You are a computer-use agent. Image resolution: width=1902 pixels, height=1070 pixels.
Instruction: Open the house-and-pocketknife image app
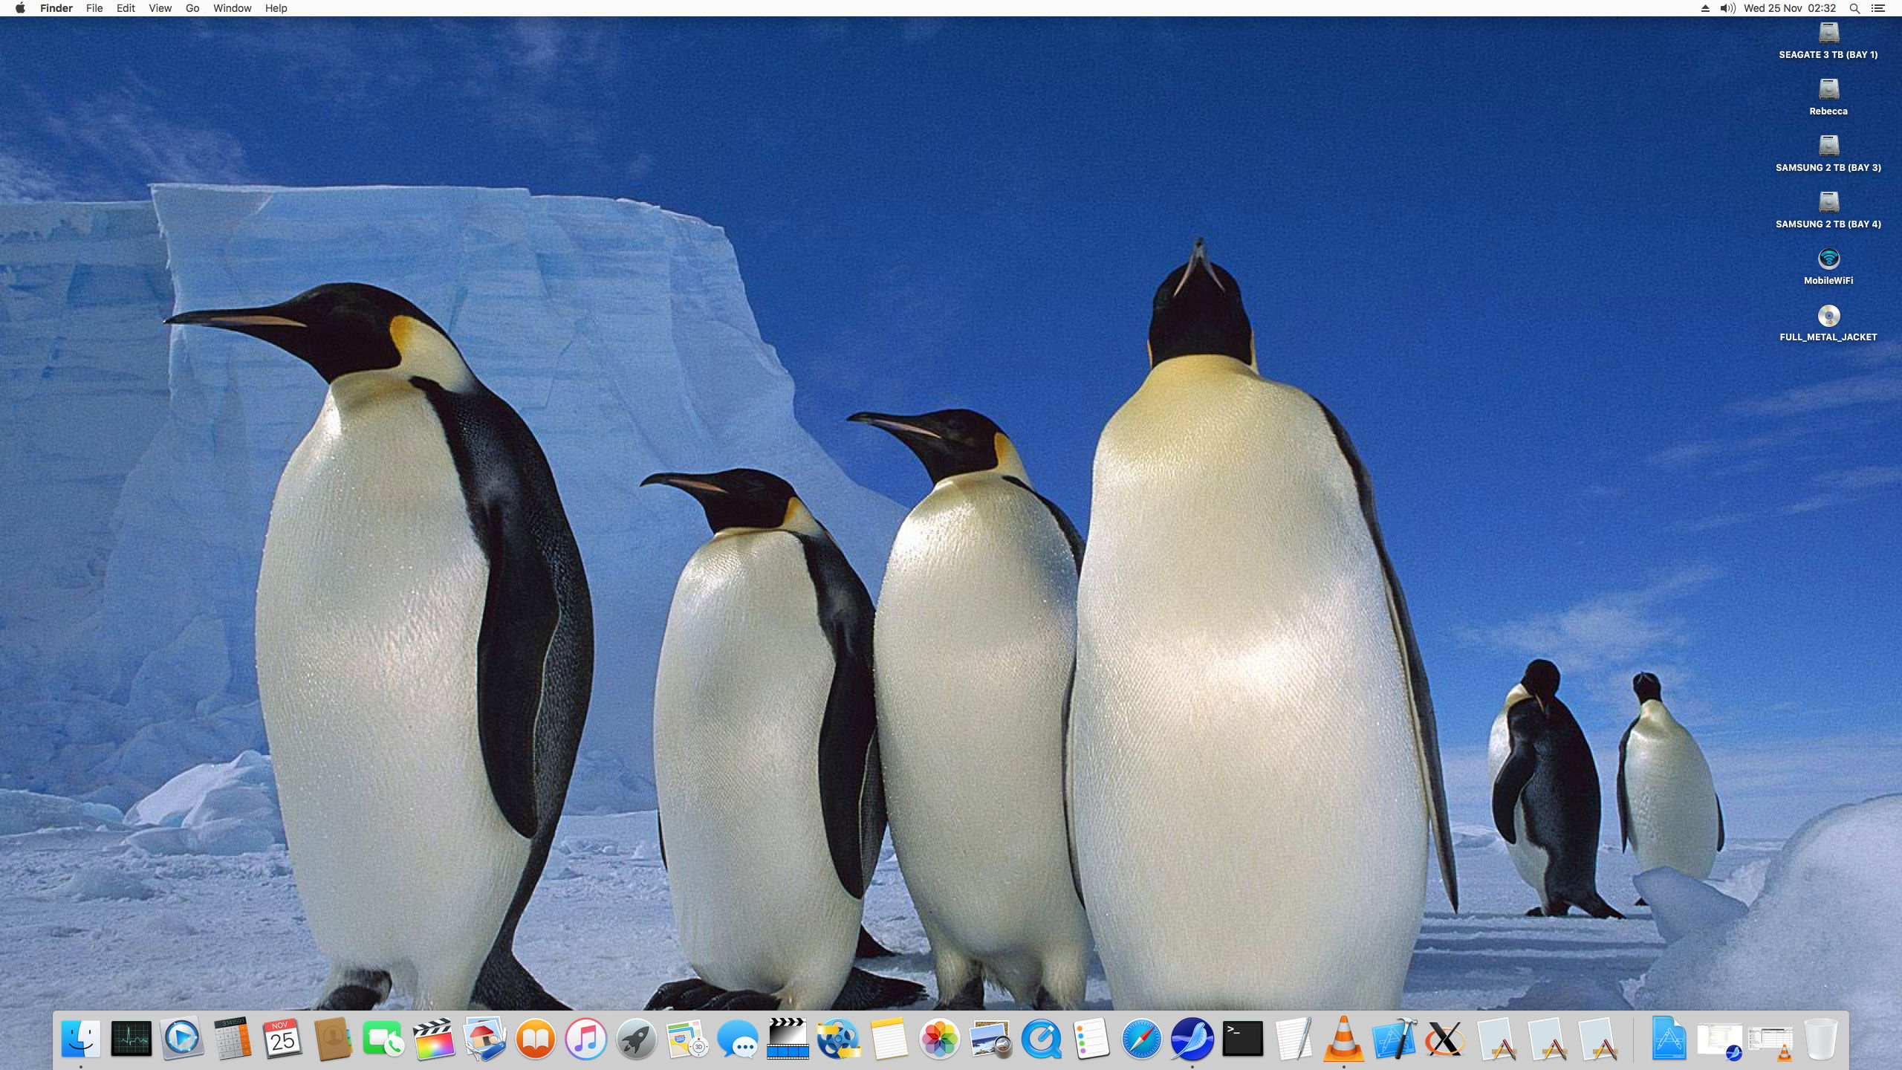tap(485, 1038)
